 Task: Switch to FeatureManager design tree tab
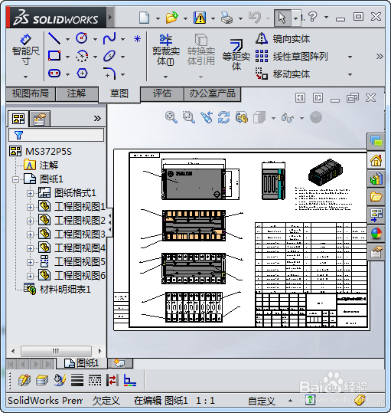(x=18, y=119)
